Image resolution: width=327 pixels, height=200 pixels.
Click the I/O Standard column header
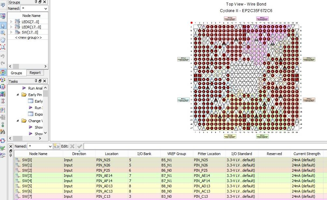[x=242, y=154]
